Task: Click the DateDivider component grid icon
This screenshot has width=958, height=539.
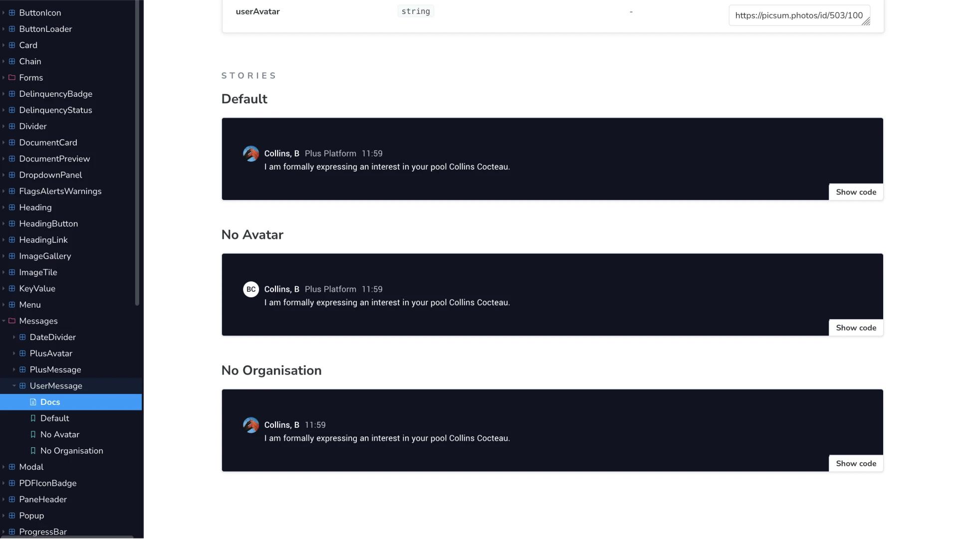Action: click(x=22, y=337)
